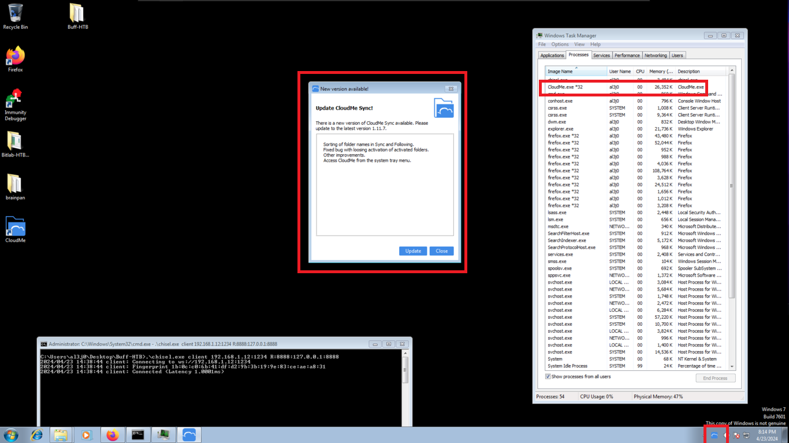The image size is (789, 443).
Task: Select the lsass.exe process row
Action: click(637, 213)
